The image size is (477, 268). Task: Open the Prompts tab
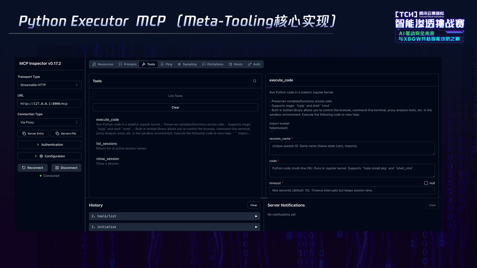pyautogui.click(x=127, y=64)
